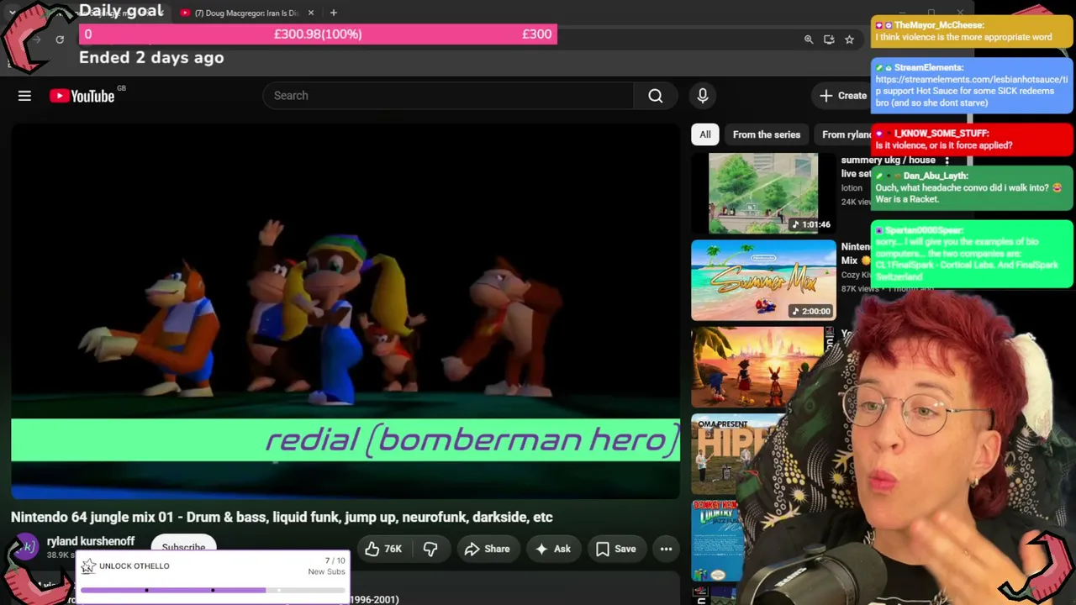Share the video
1076x605 pixels.
487,549
